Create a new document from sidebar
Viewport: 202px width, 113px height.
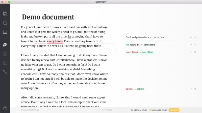tap(5, 23)
